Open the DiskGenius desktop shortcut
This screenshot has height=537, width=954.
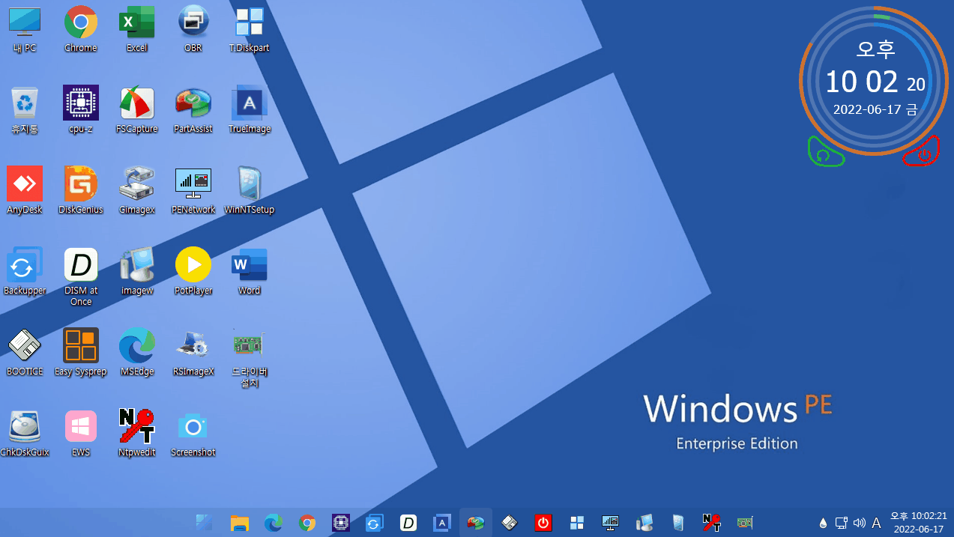pyautogui.click(x=81, y=190)
